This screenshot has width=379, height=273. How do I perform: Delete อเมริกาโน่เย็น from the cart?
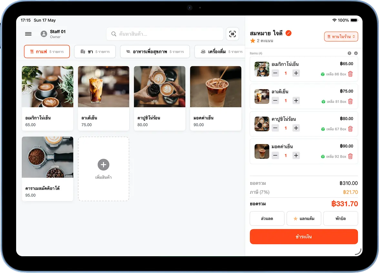pos(350,74)
